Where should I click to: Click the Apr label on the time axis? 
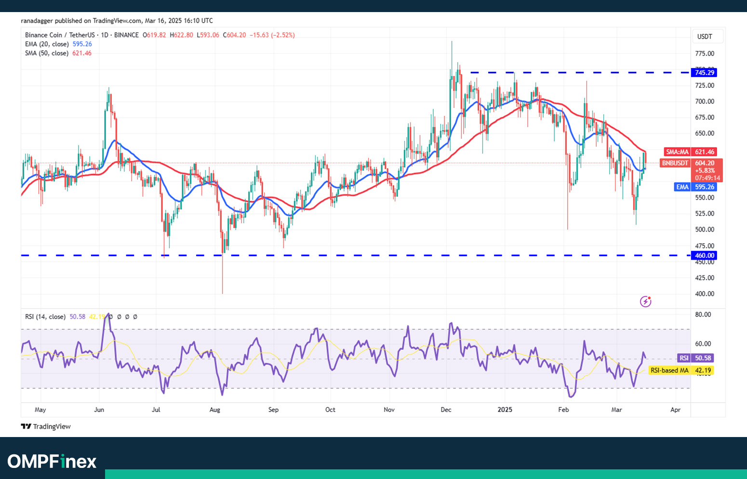point(676,410)
